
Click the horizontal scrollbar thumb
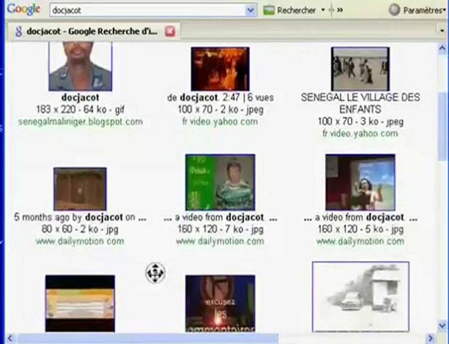[x=148, y=338]
